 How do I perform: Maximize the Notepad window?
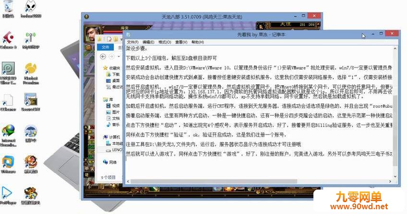point(381,34)
